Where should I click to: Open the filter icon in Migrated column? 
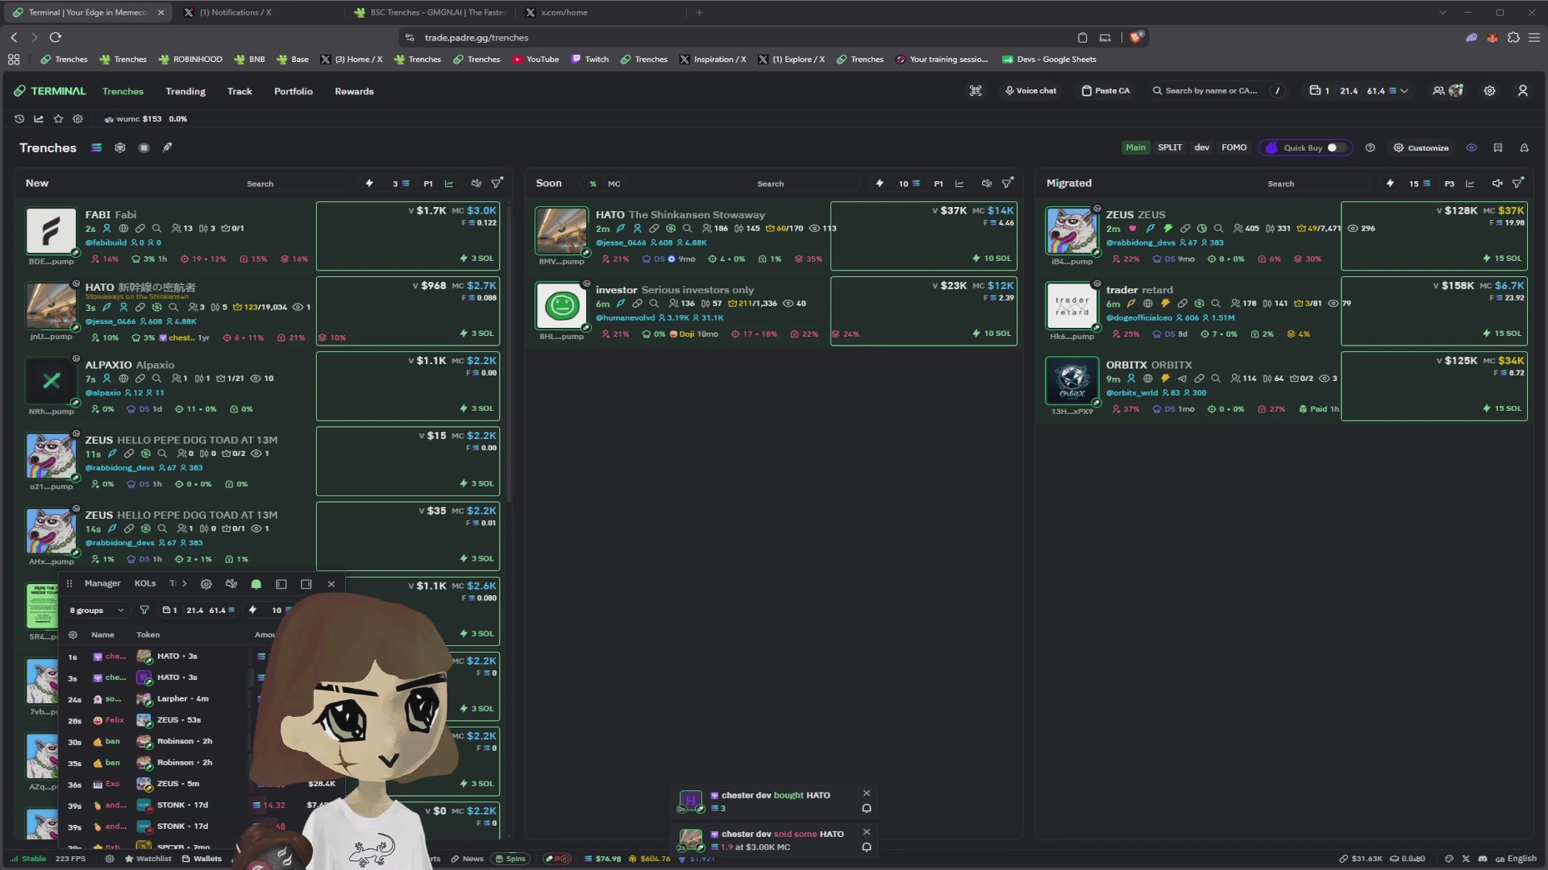1517,184
